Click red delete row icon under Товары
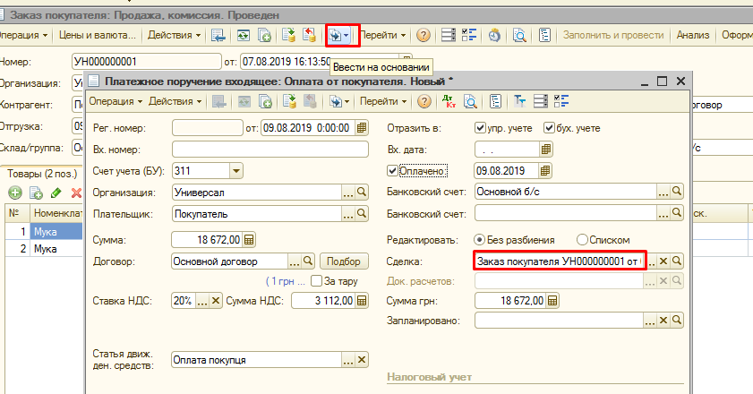The image size is (753, 394). [x=76, y=193]
